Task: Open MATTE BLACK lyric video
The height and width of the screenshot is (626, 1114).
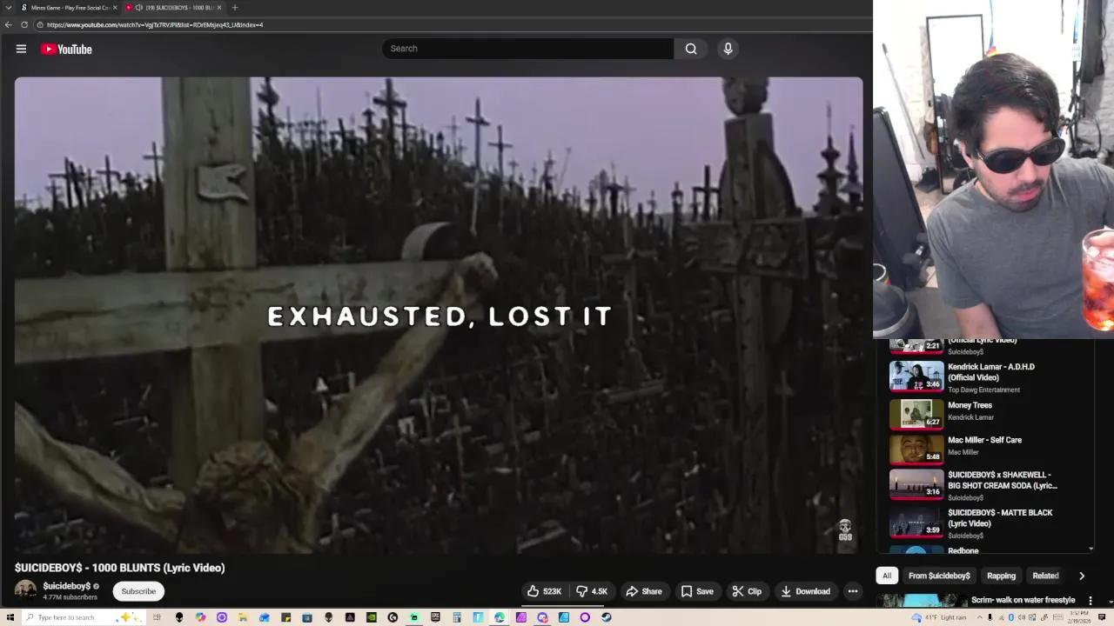Action: coord(1000,518)
